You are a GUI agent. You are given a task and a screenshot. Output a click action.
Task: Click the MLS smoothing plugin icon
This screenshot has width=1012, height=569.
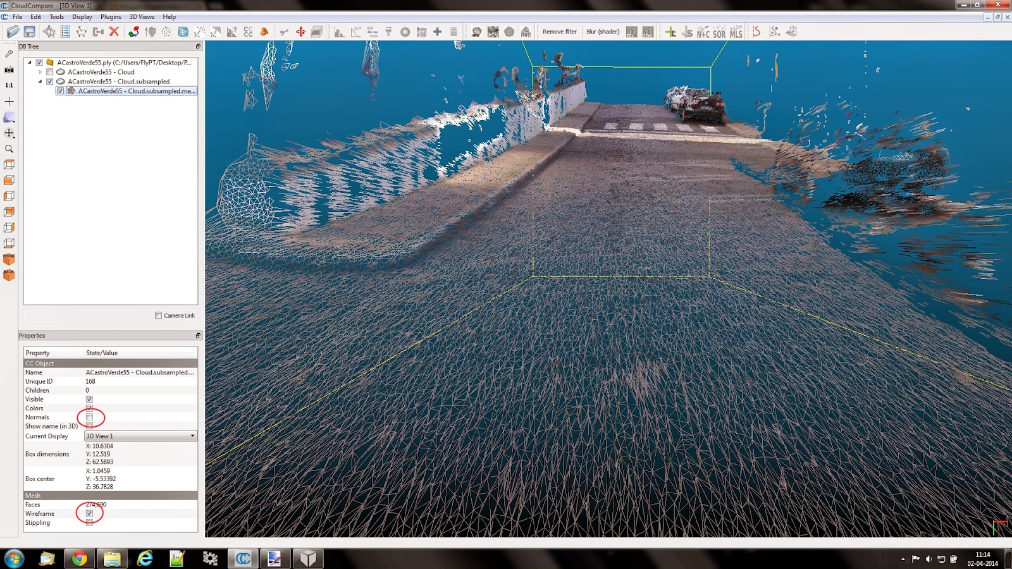pos(736,32)
